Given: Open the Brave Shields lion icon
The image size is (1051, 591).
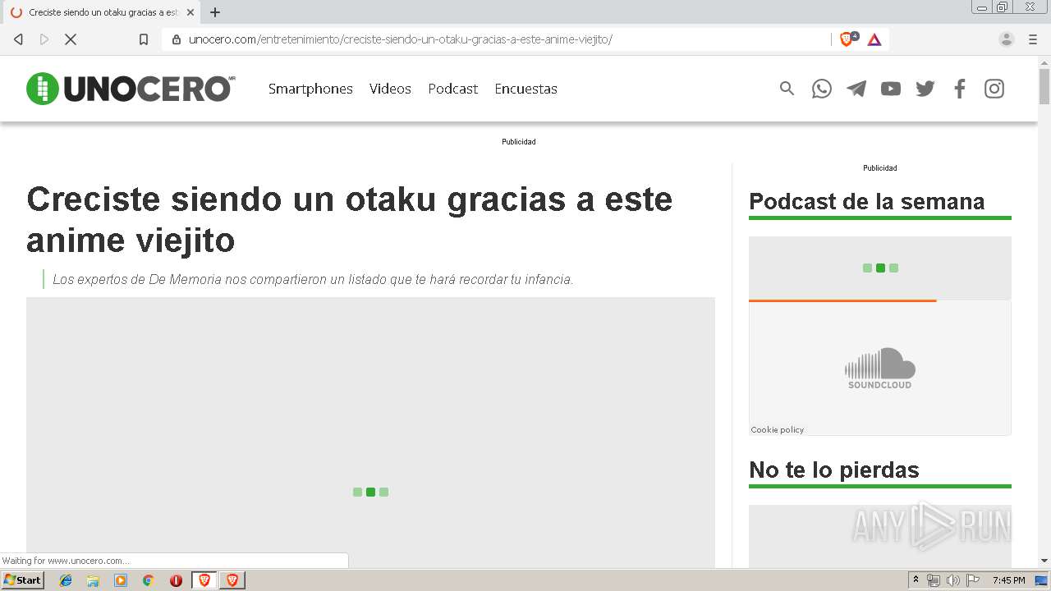Looking at the screenshot, I should tap(847, 39).
